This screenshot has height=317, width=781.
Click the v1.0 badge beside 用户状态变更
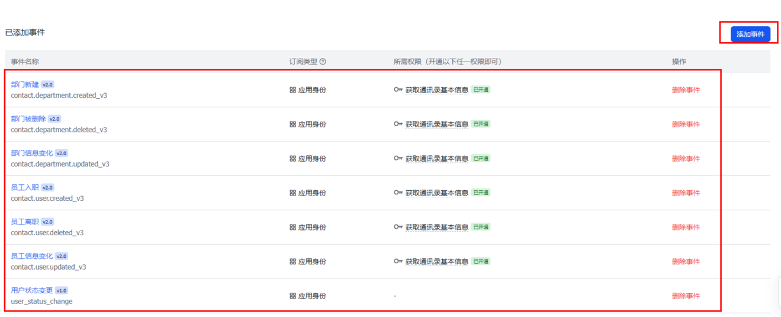pos(62,291)
